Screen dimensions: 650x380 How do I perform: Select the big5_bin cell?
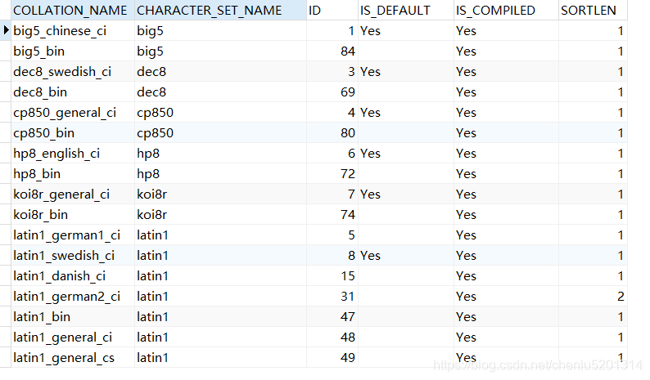(x=73, y=51)
